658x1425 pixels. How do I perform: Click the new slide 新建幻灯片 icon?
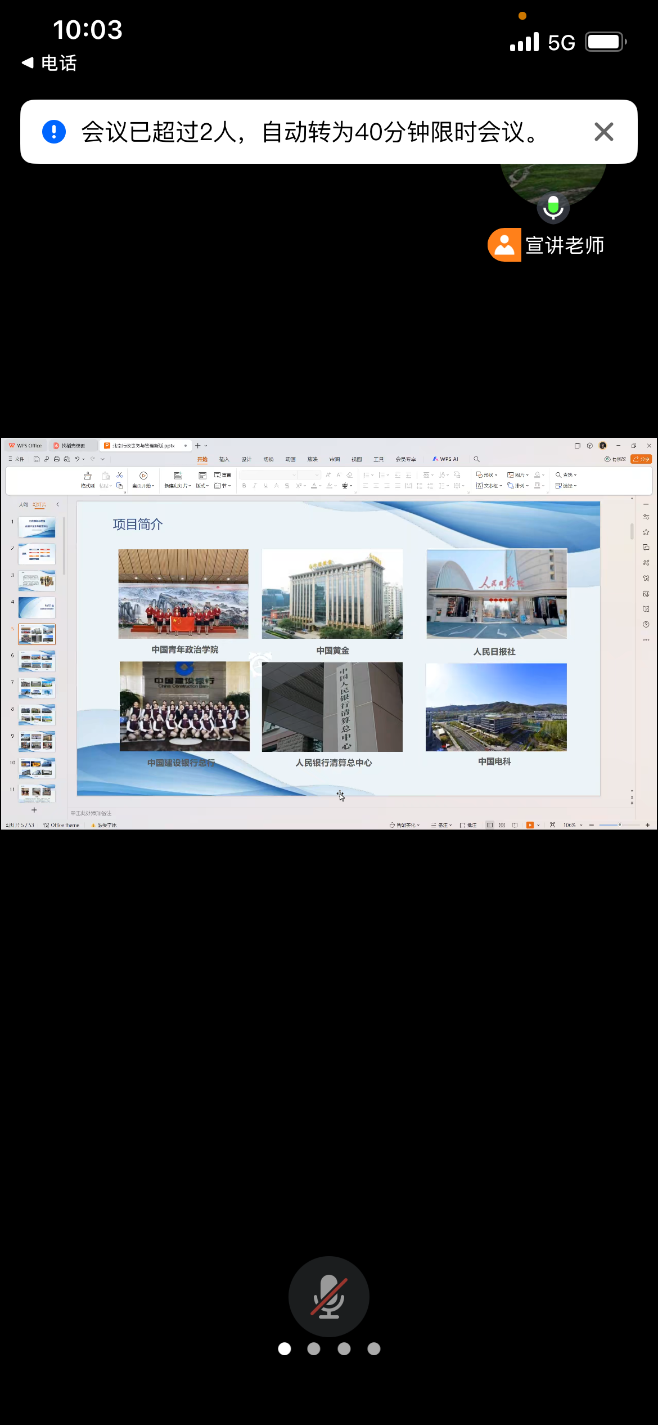click(178, 476)
